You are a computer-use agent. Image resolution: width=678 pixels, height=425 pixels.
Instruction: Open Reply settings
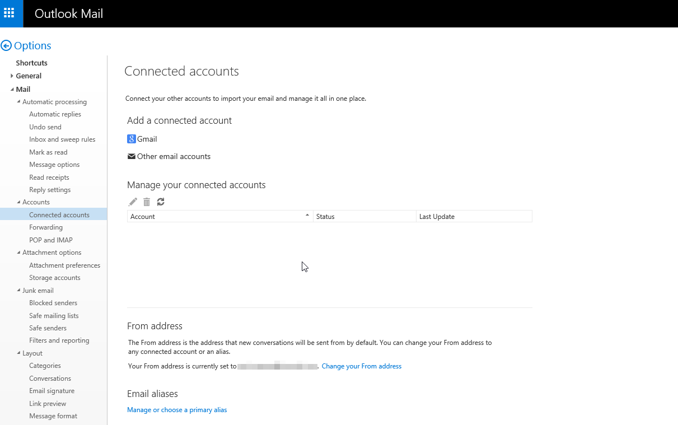click(50, 190)
